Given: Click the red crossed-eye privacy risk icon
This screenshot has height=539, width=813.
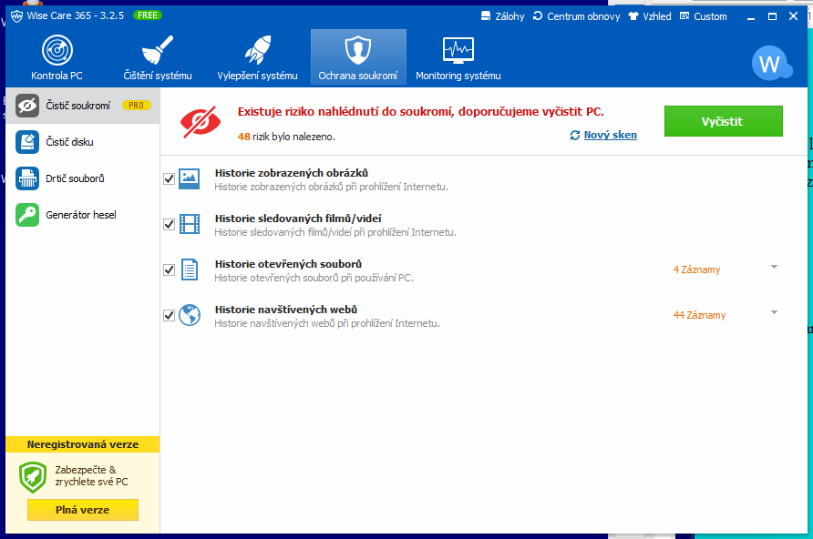Looking at the screenshot, I should tap(201, 122).
